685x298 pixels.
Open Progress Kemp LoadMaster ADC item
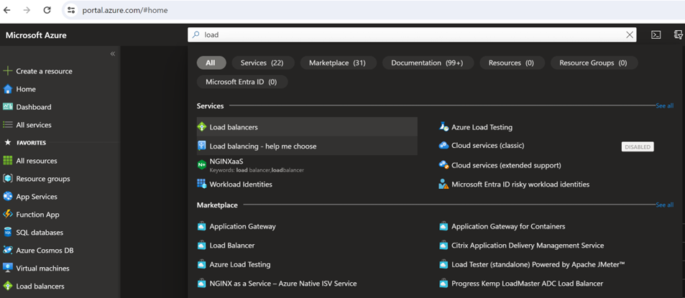(x=528, y=284)
